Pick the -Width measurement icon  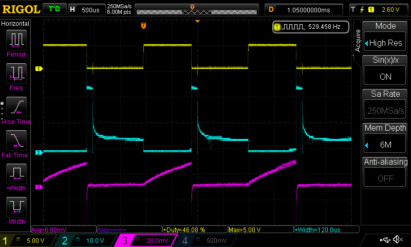(15, 207)
